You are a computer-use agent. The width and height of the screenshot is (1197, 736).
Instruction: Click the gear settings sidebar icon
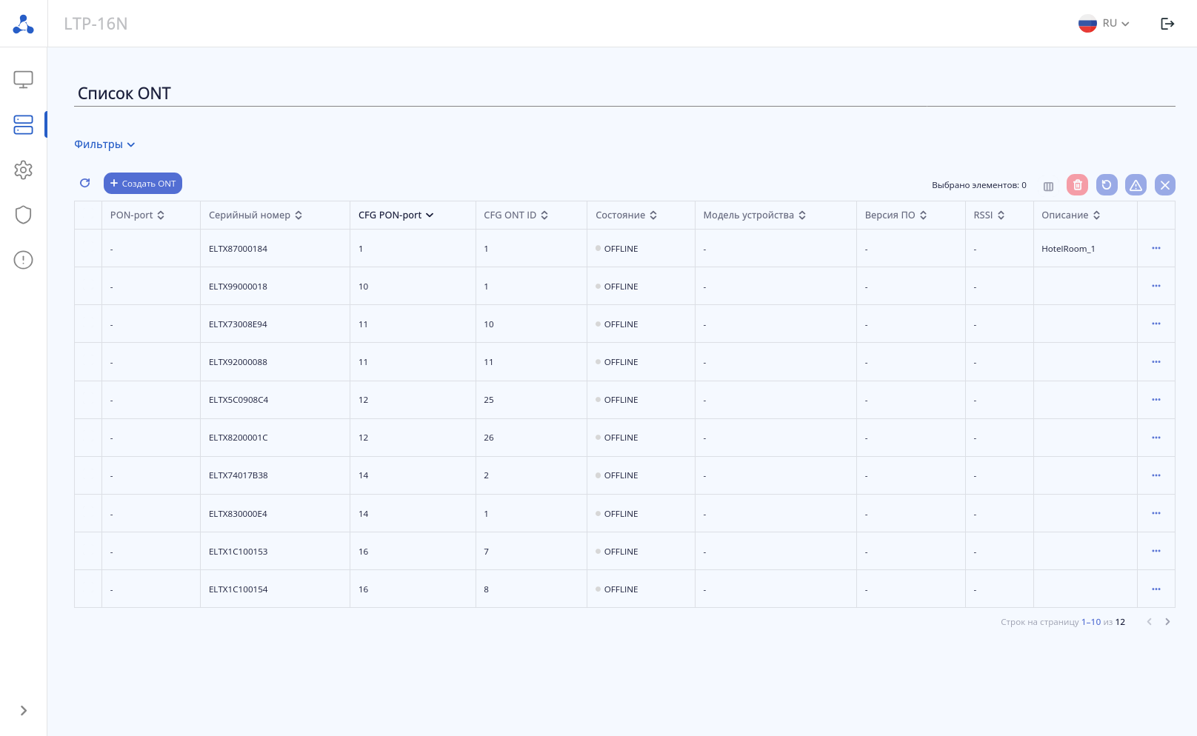click(23, 170)
